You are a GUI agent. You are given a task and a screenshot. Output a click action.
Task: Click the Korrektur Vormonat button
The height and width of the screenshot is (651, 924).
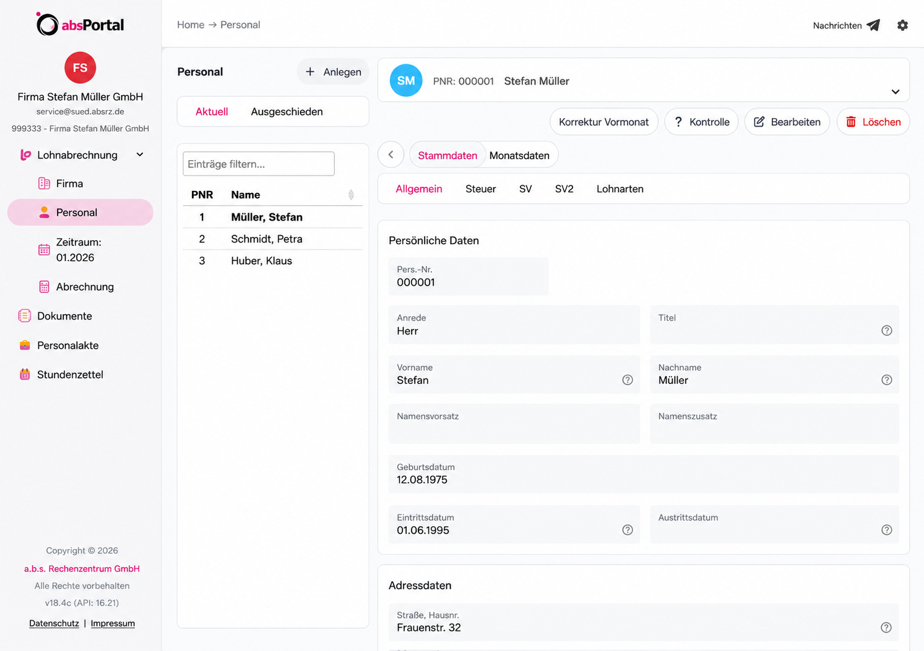[604, 122]
